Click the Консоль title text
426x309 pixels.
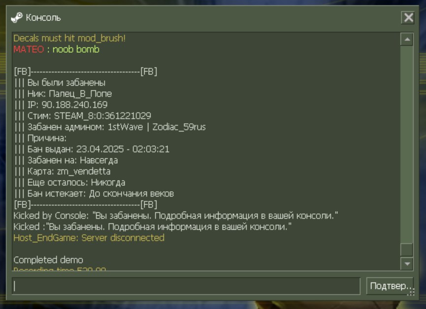(x=43, y=18)
